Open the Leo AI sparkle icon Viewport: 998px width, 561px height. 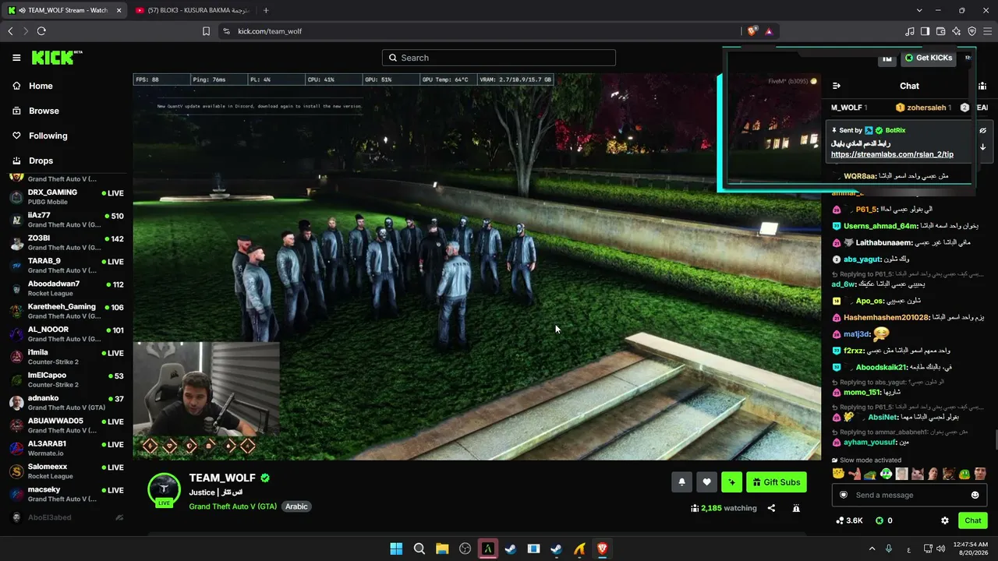(x=957, y=31)
